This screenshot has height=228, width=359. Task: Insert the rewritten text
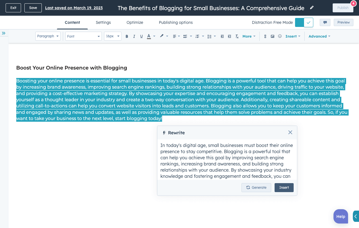284,188
